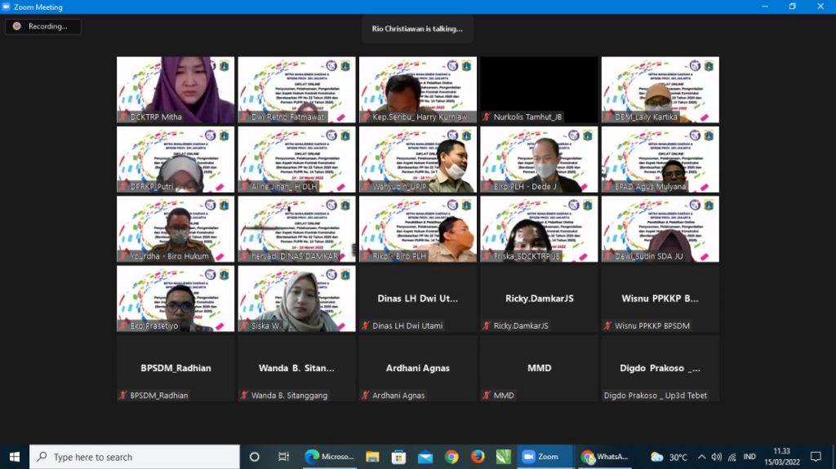Click muted mic icon beside MMD name
The image size is (836, 469).
(486, 396)
